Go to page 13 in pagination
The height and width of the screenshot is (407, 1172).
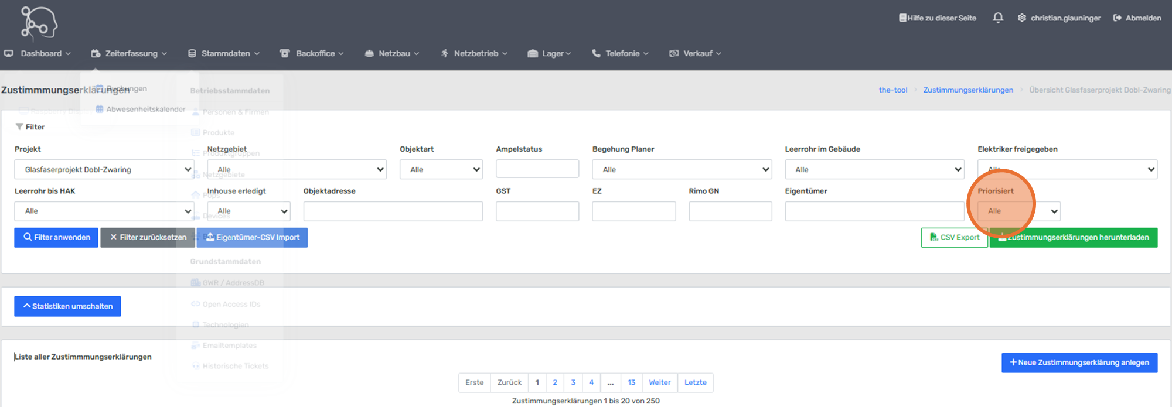coord(631,382)
